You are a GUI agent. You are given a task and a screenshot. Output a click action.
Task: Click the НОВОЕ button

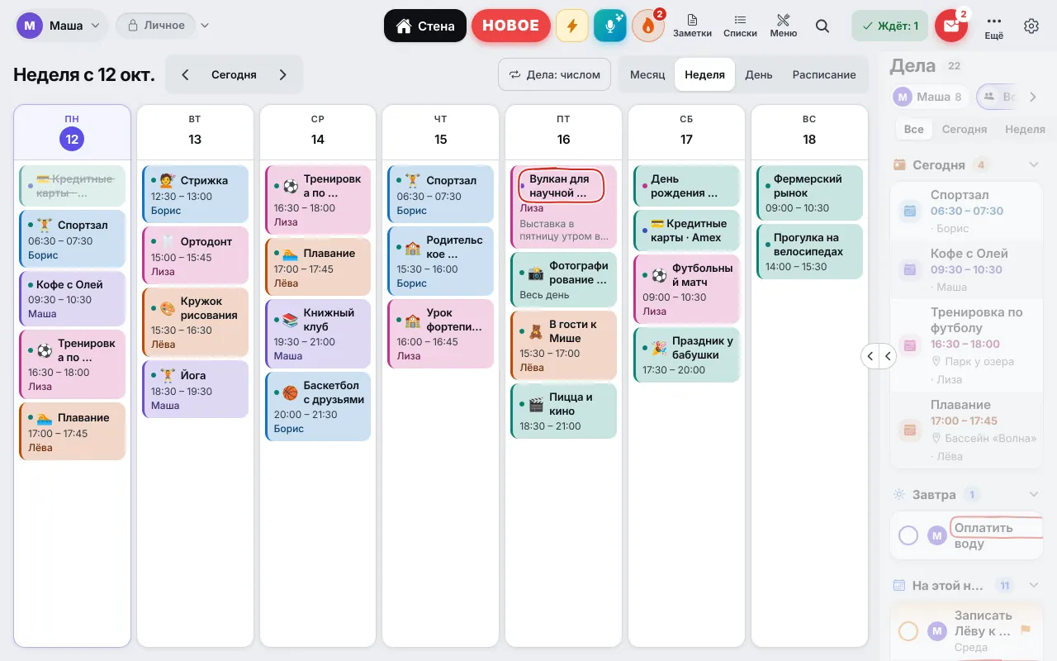click(511, 26)
